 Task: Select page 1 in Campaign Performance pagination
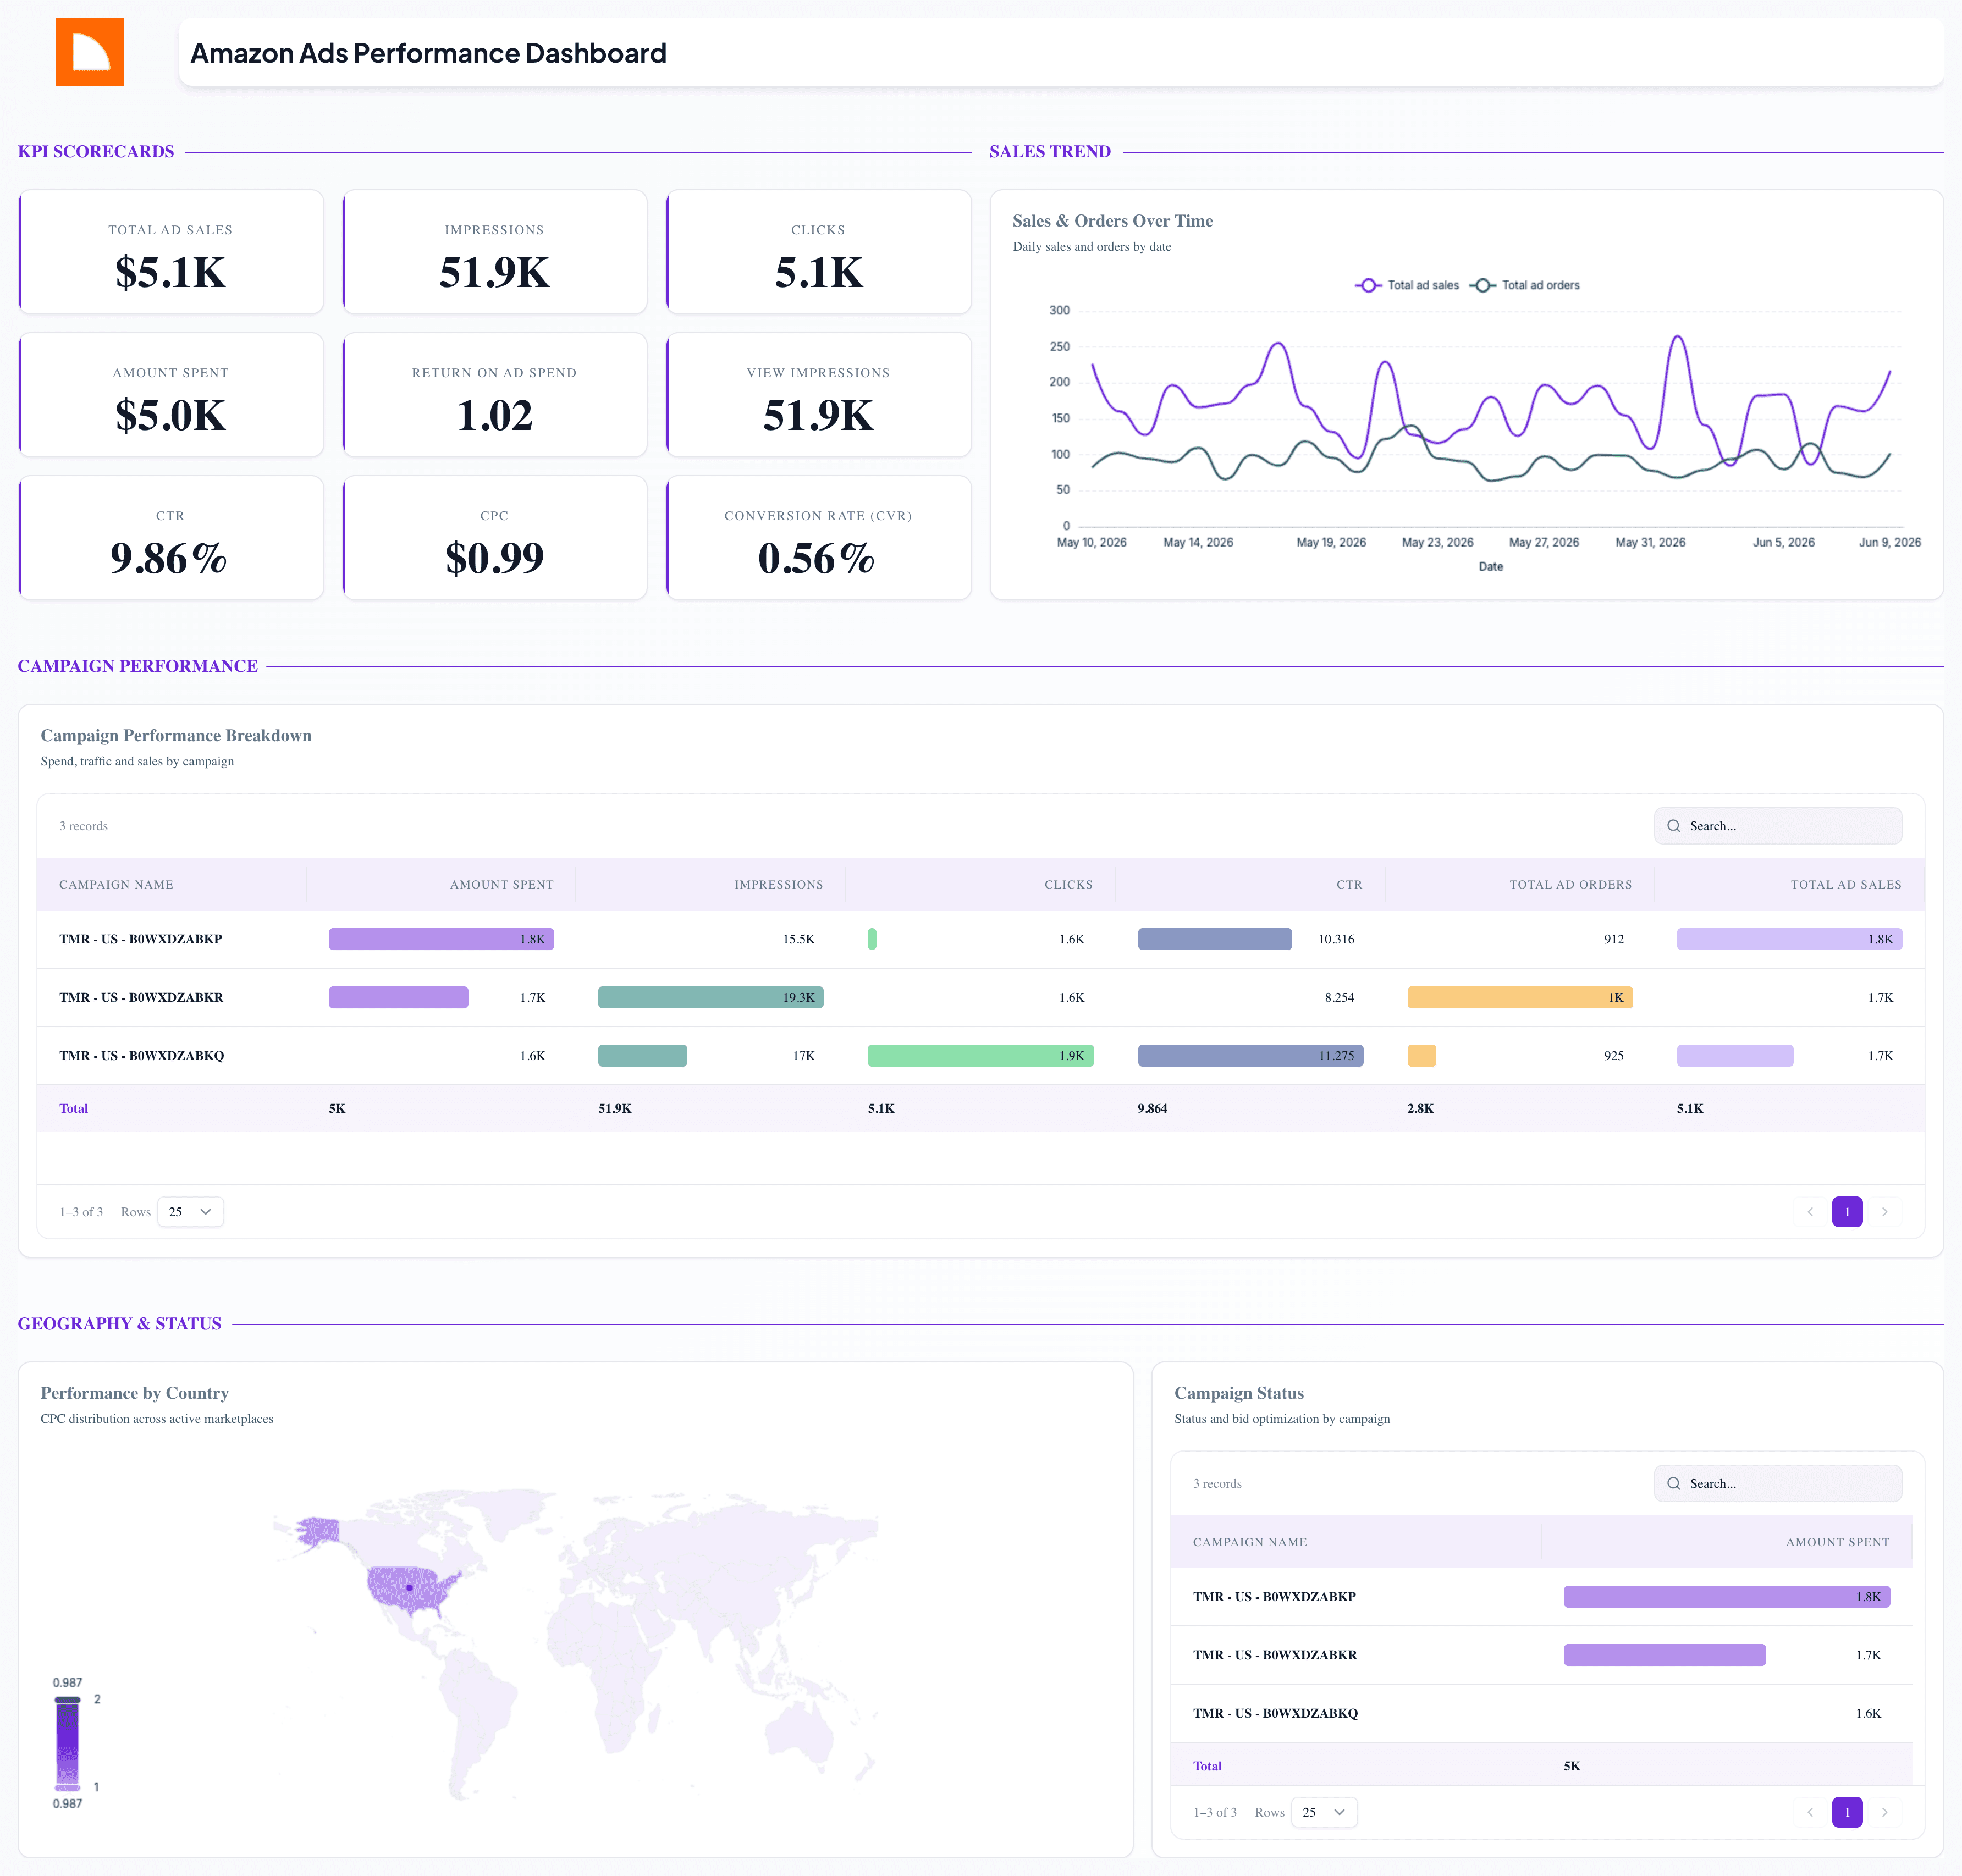(1847, 1211)
